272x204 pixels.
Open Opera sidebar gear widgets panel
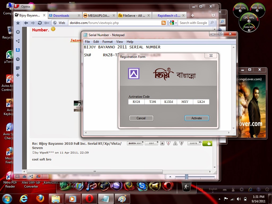coord(18,32)
